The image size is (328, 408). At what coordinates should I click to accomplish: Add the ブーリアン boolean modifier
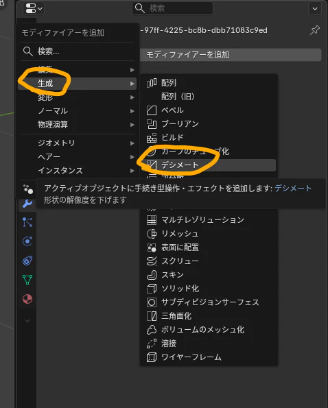coord(209,124)
